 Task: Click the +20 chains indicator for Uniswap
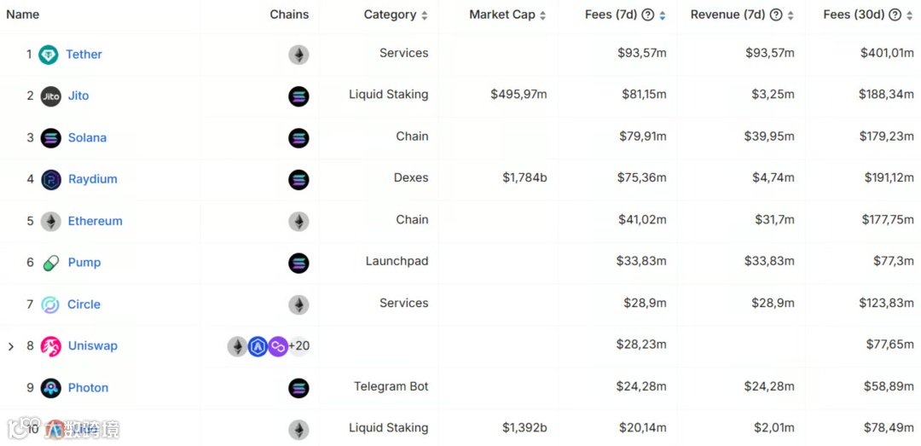pos(299,346)
